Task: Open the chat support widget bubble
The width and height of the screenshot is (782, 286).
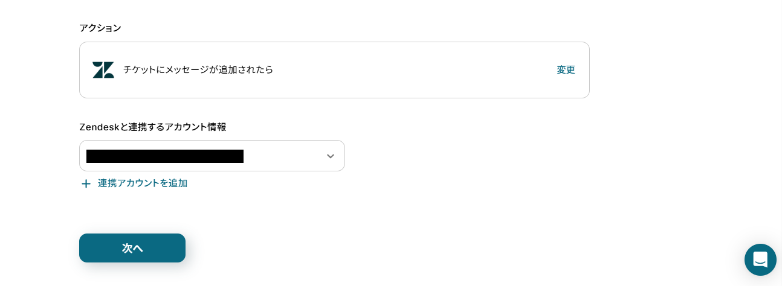Action: [760, 259]
